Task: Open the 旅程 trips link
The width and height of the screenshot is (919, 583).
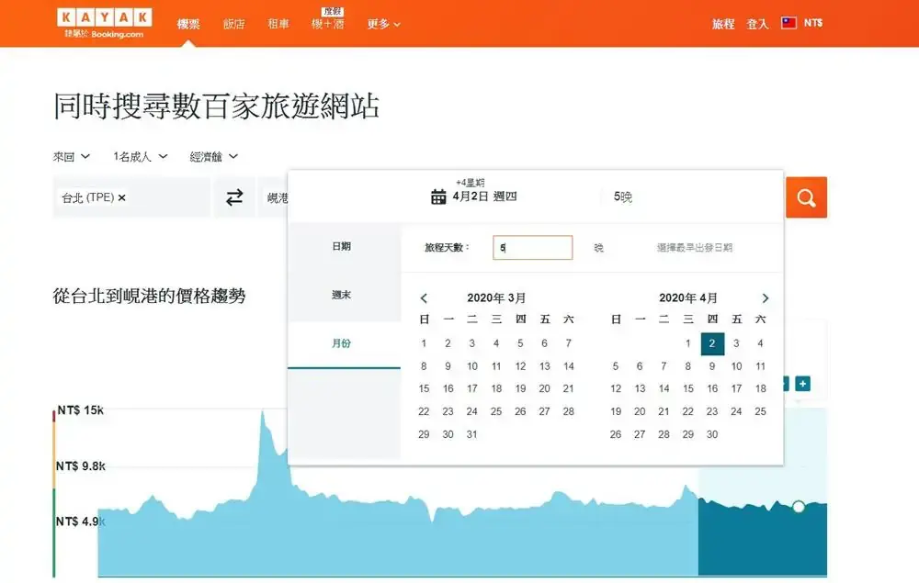Action: 723,24
